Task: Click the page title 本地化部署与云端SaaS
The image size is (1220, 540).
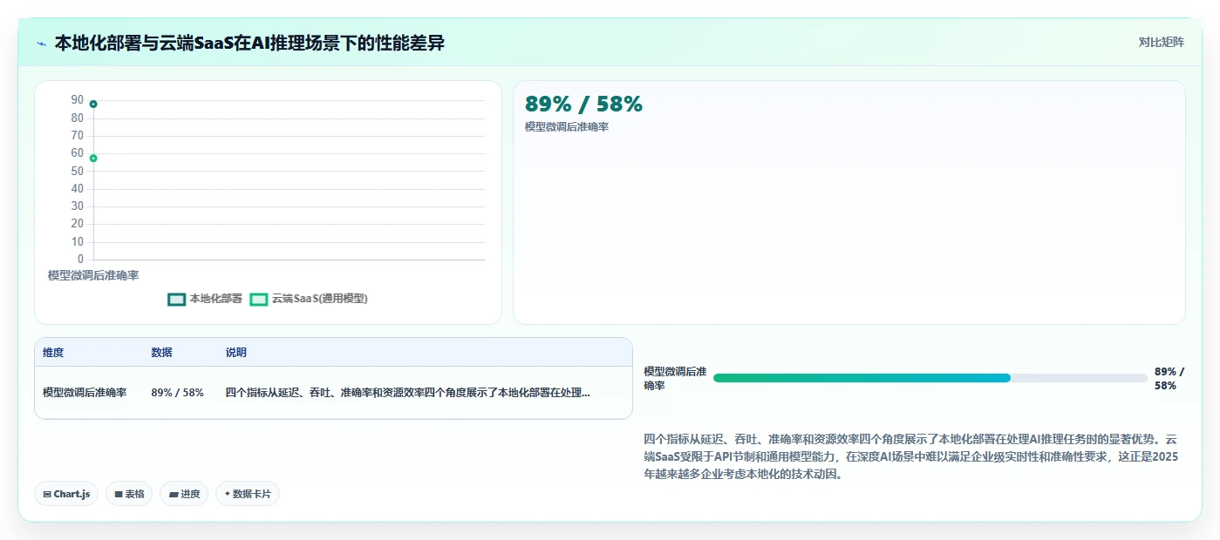Action: pos(249,43)
